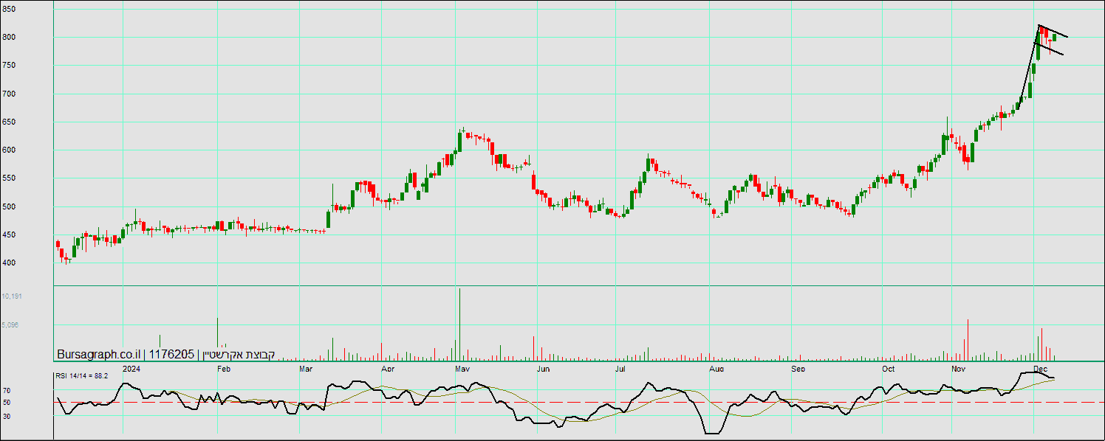Click the Aug month label
The width and height of the screenshot is (1105, 441).
tap(715, 368)
